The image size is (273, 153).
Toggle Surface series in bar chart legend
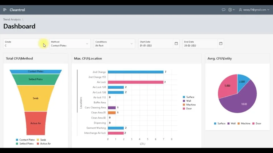190,97
